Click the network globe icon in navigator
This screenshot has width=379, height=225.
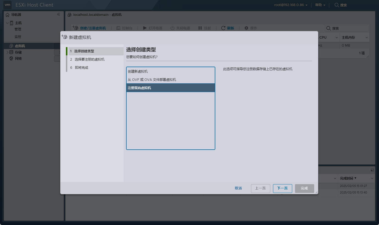[11, 58]
